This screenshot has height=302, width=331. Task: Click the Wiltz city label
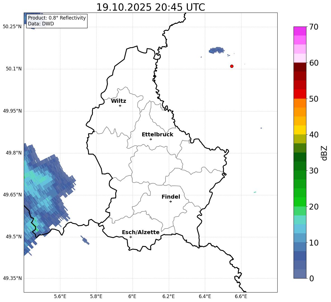[119, 101]
